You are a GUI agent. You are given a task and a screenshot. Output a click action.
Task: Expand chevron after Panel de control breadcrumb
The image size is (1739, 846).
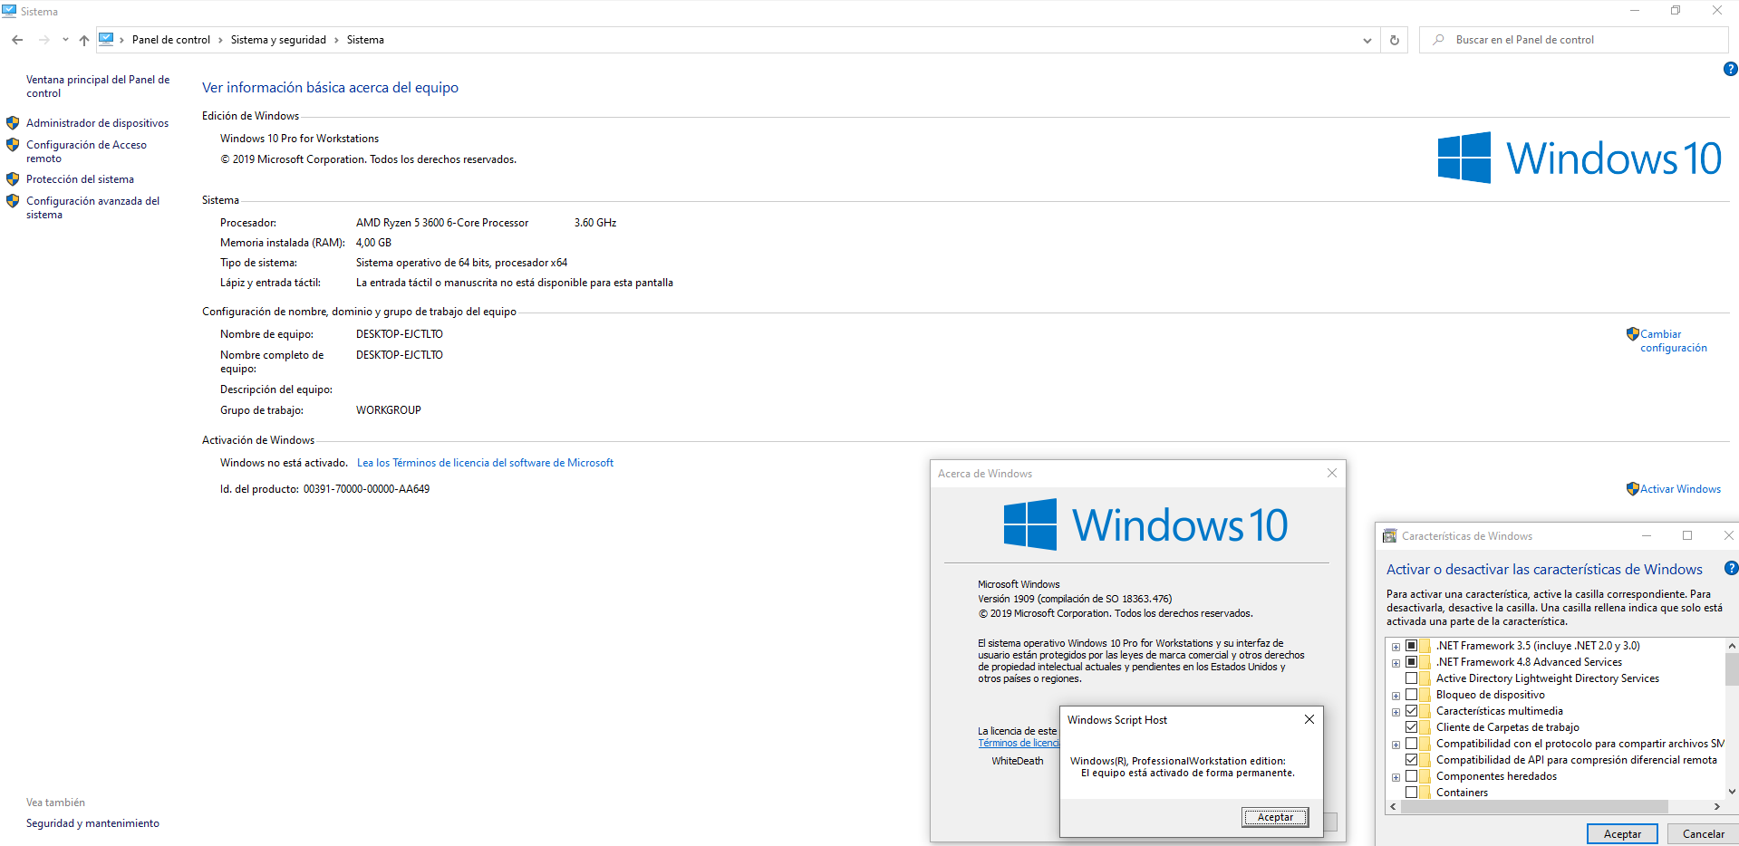(x=220, y=40)
